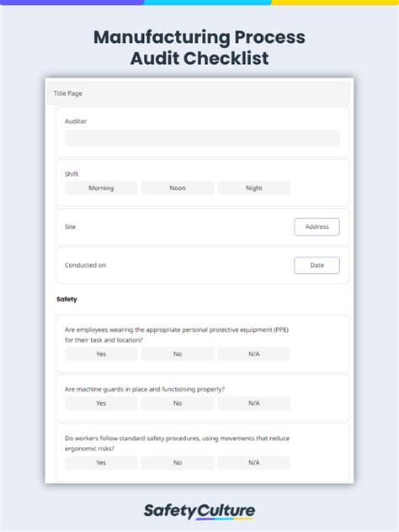Viewport: 399px width, 532px height.
Task: Select the Noon shift option
Action: 178,188
